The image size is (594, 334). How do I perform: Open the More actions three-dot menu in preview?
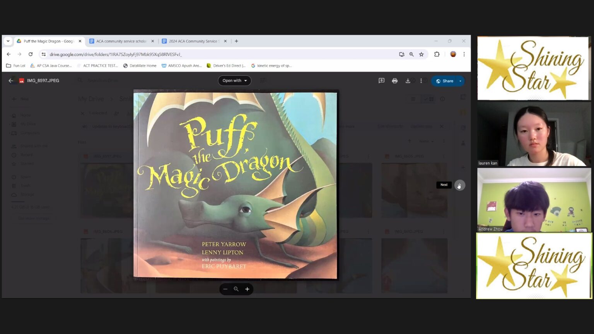(x=421, y=81)
